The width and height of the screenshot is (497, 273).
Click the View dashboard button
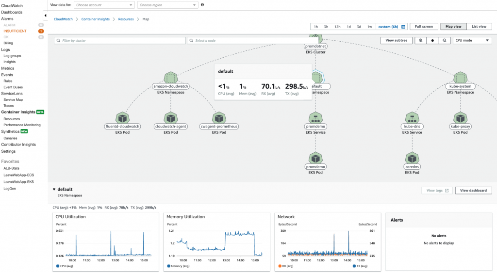[473, 191]
